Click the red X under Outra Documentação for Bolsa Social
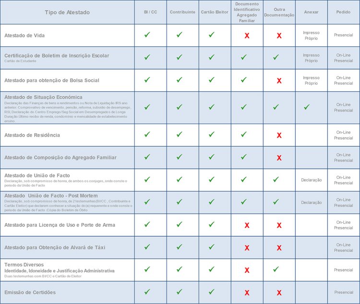This screenshot has width=360, height=304. tap(279, 80)
